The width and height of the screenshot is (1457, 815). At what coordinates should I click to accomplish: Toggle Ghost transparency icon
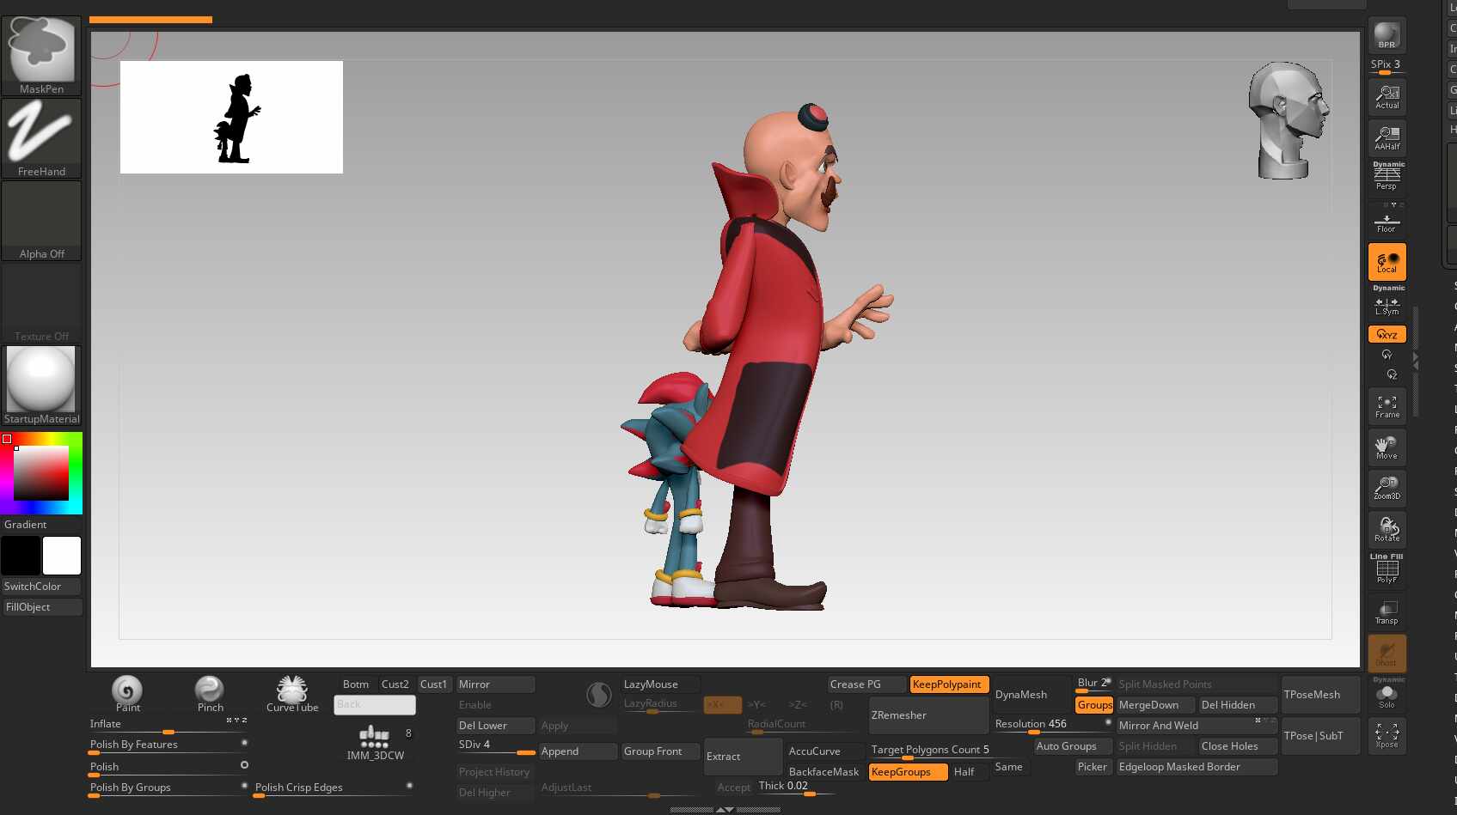(x=1387, y=654)
